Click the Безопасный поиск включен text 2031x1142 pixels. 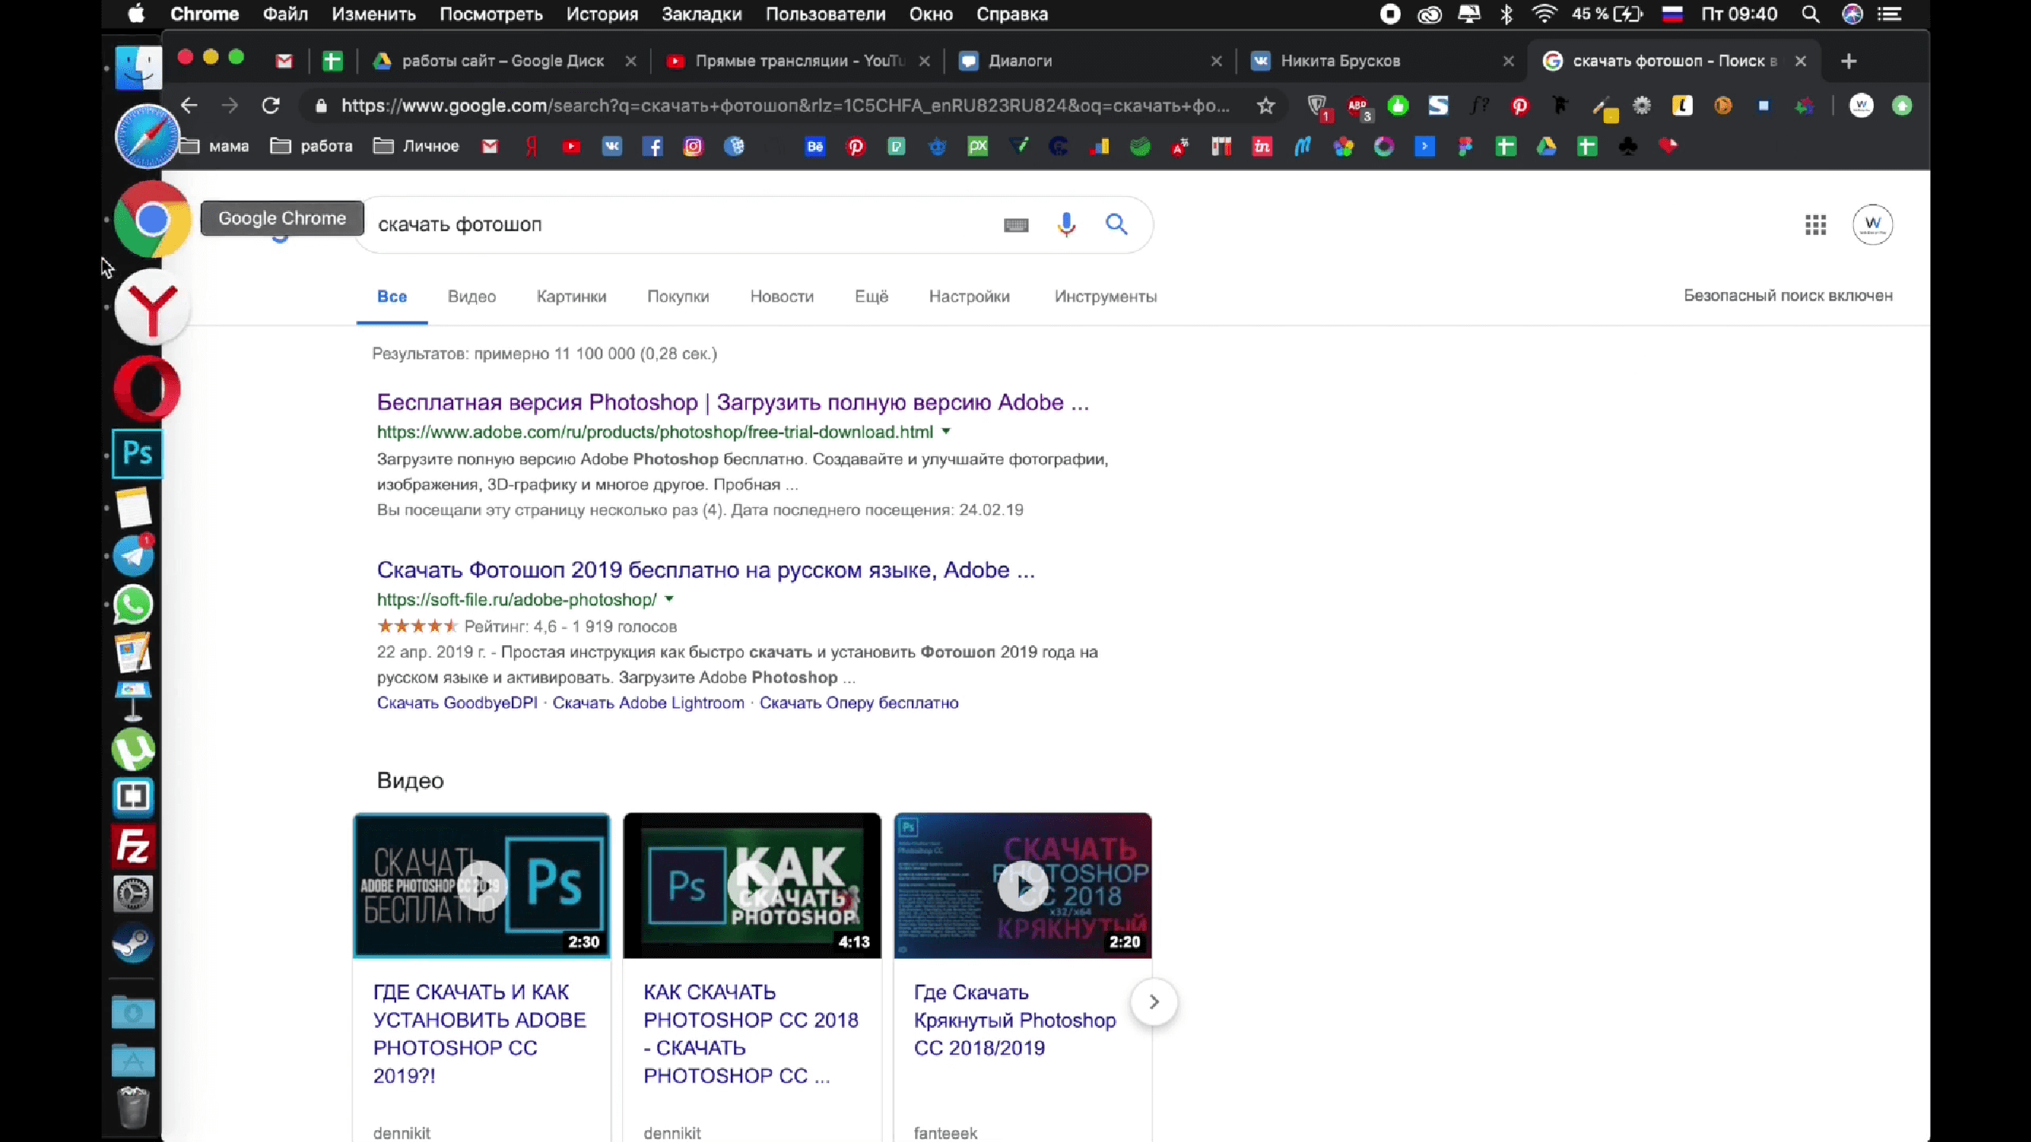click(1788, 295)
